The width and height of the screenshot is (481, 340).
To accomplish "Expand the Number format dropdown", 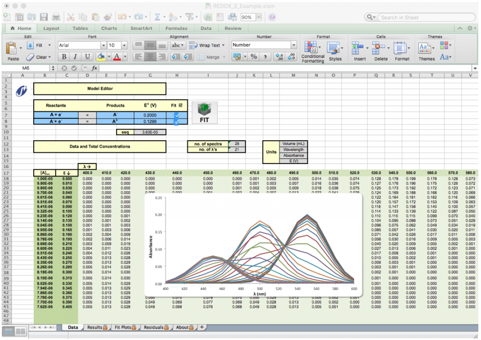I will tap(294, 45).
